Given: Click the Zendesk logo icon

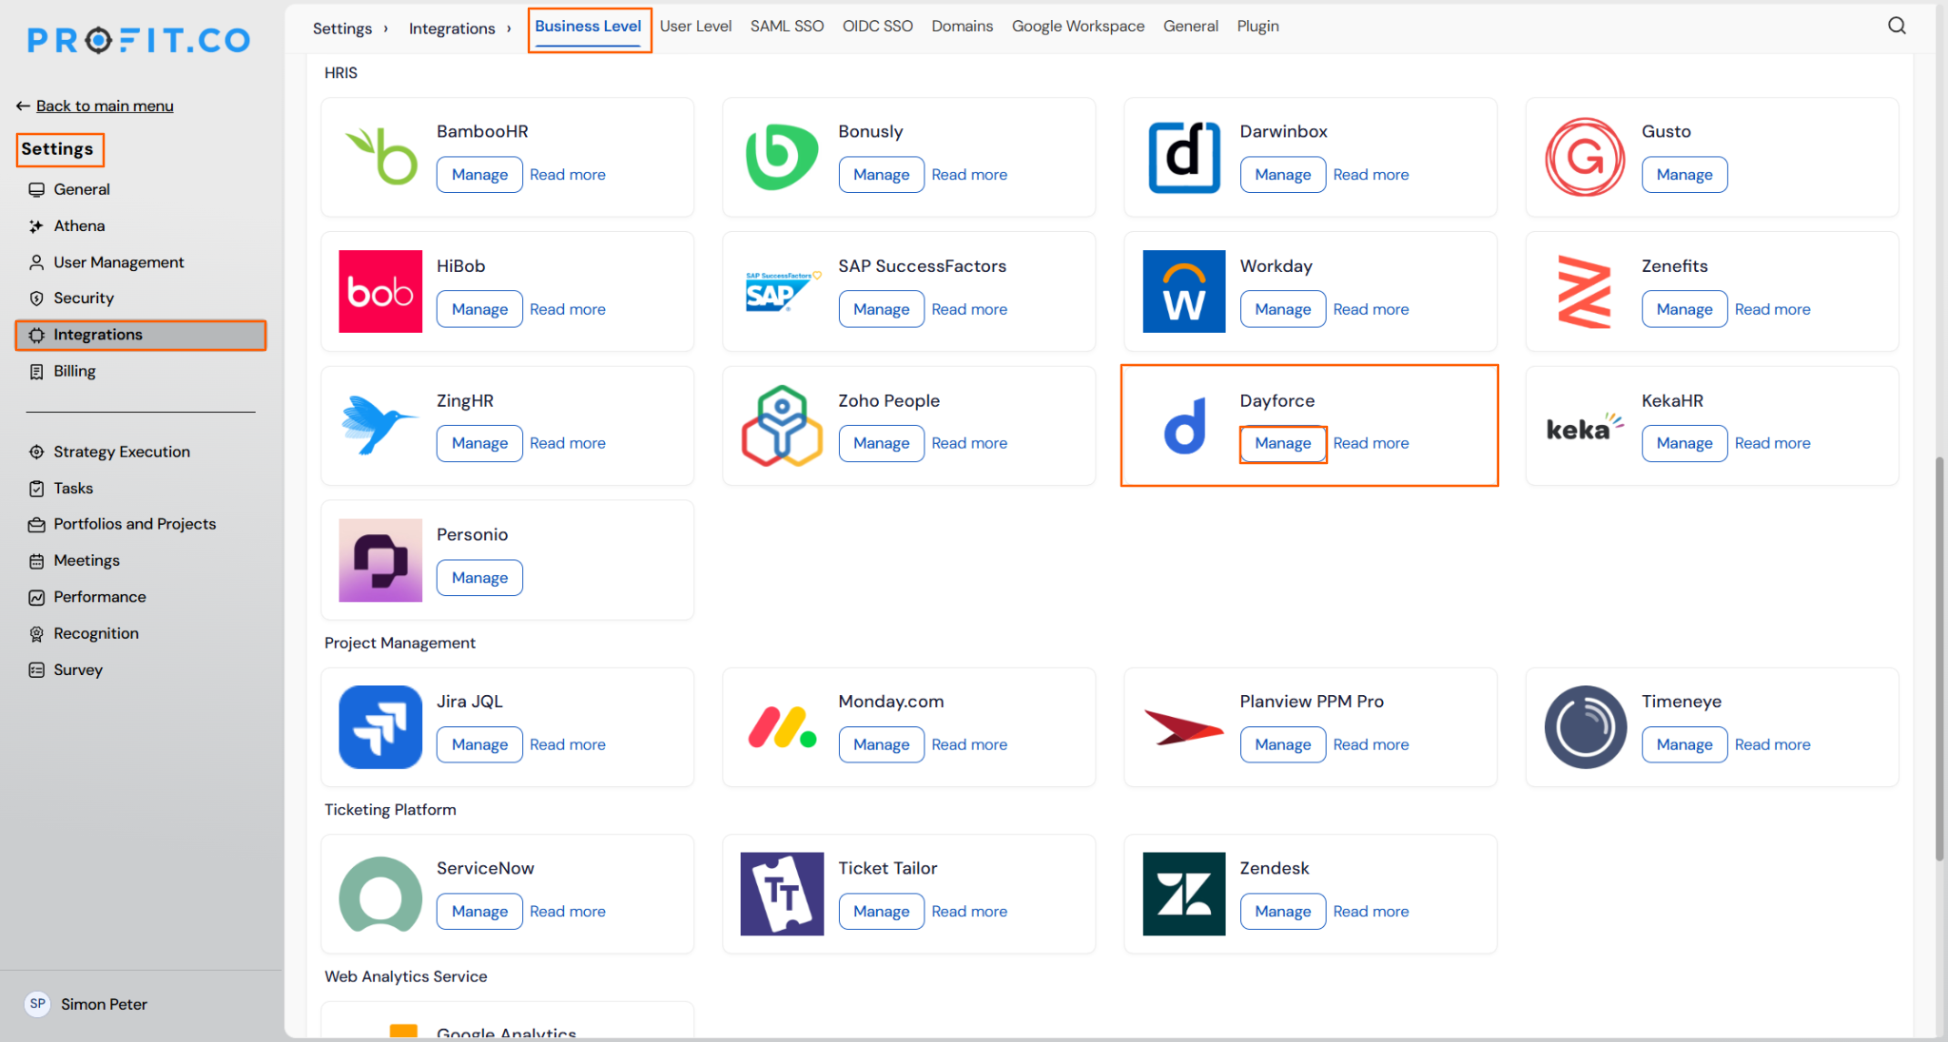Looking at the screenshot, I should [1183, 894].
